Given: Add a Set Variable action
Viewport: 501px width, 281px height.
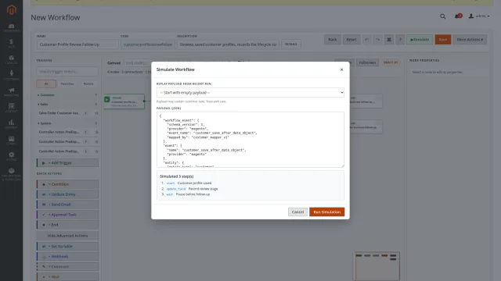Looking at the screenshot, I should tap(67, 247).
